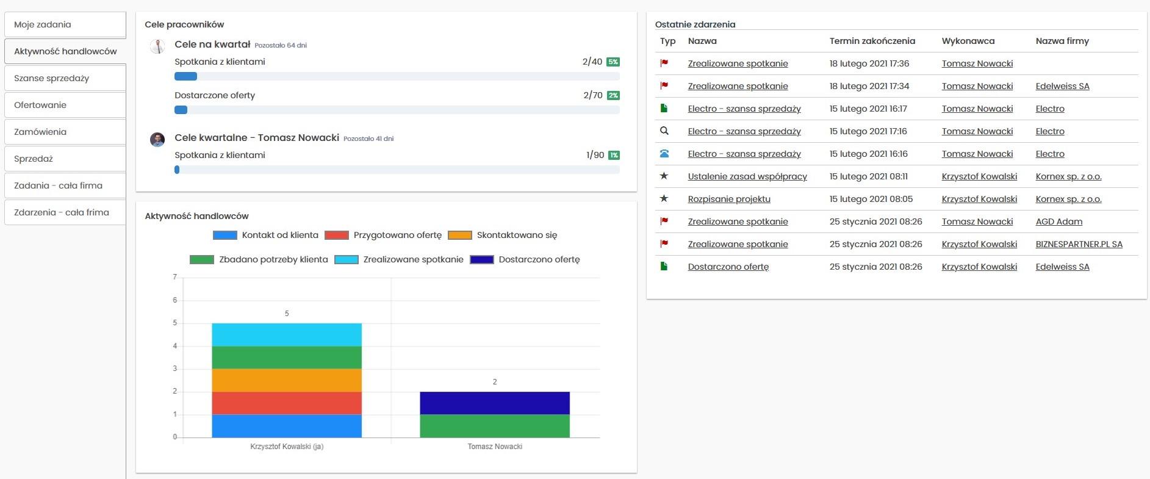
Task: Click the green document icon in Electro 16:17 row
Action: [664, 109]
